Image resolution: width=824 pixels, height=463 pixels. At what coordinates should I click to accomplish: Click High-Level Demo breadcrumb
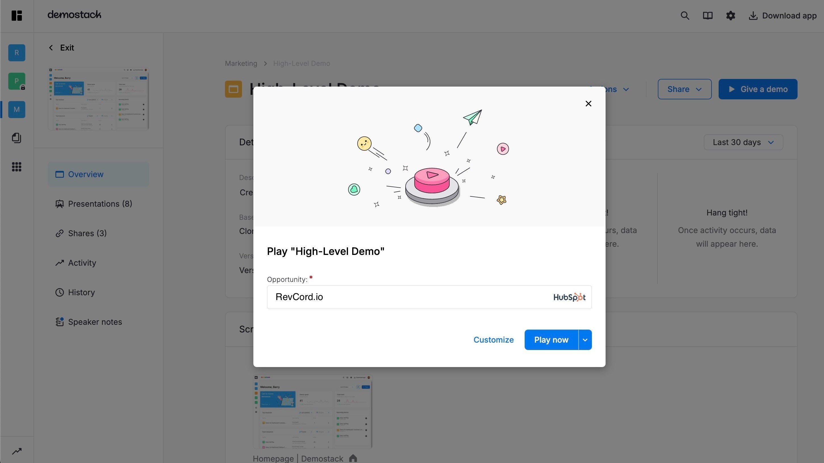point(301,63)
